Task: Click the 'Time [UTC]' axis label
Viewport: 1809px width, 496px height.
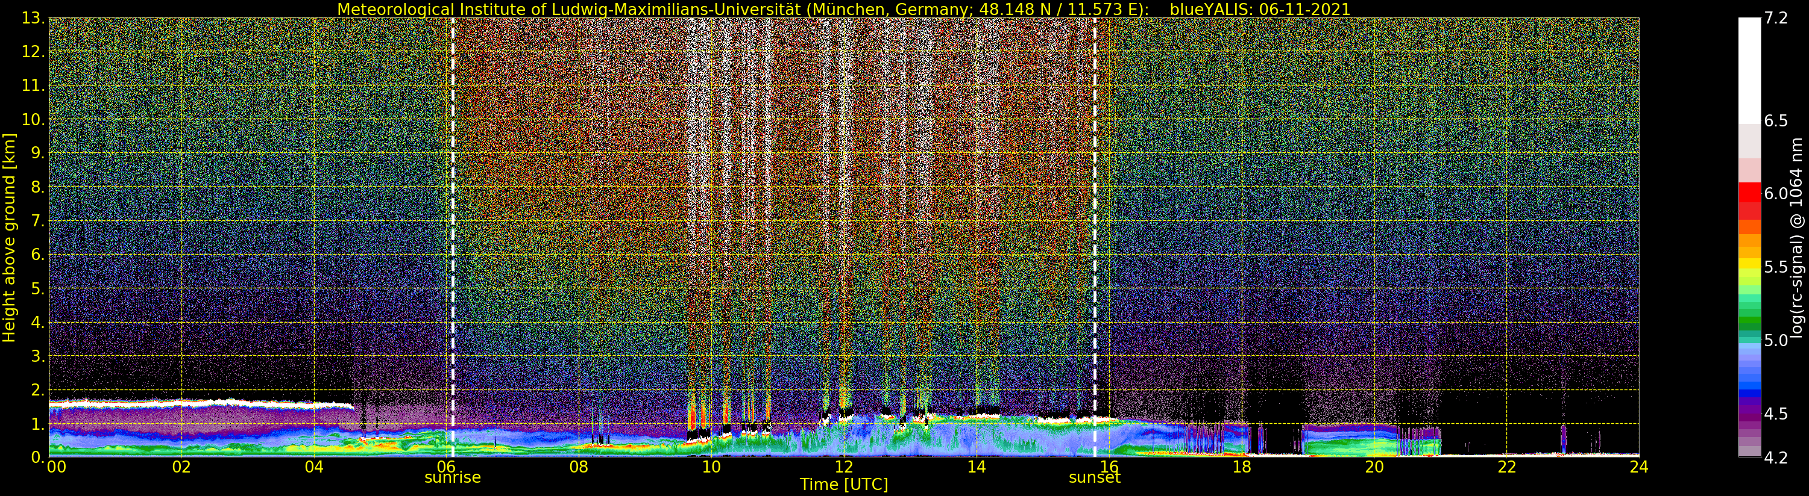Action: (x=843, y=485)
